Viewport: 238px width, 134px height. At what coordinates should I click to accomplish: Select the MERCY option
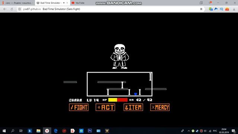pyautogui.click(x=160, y=108)
